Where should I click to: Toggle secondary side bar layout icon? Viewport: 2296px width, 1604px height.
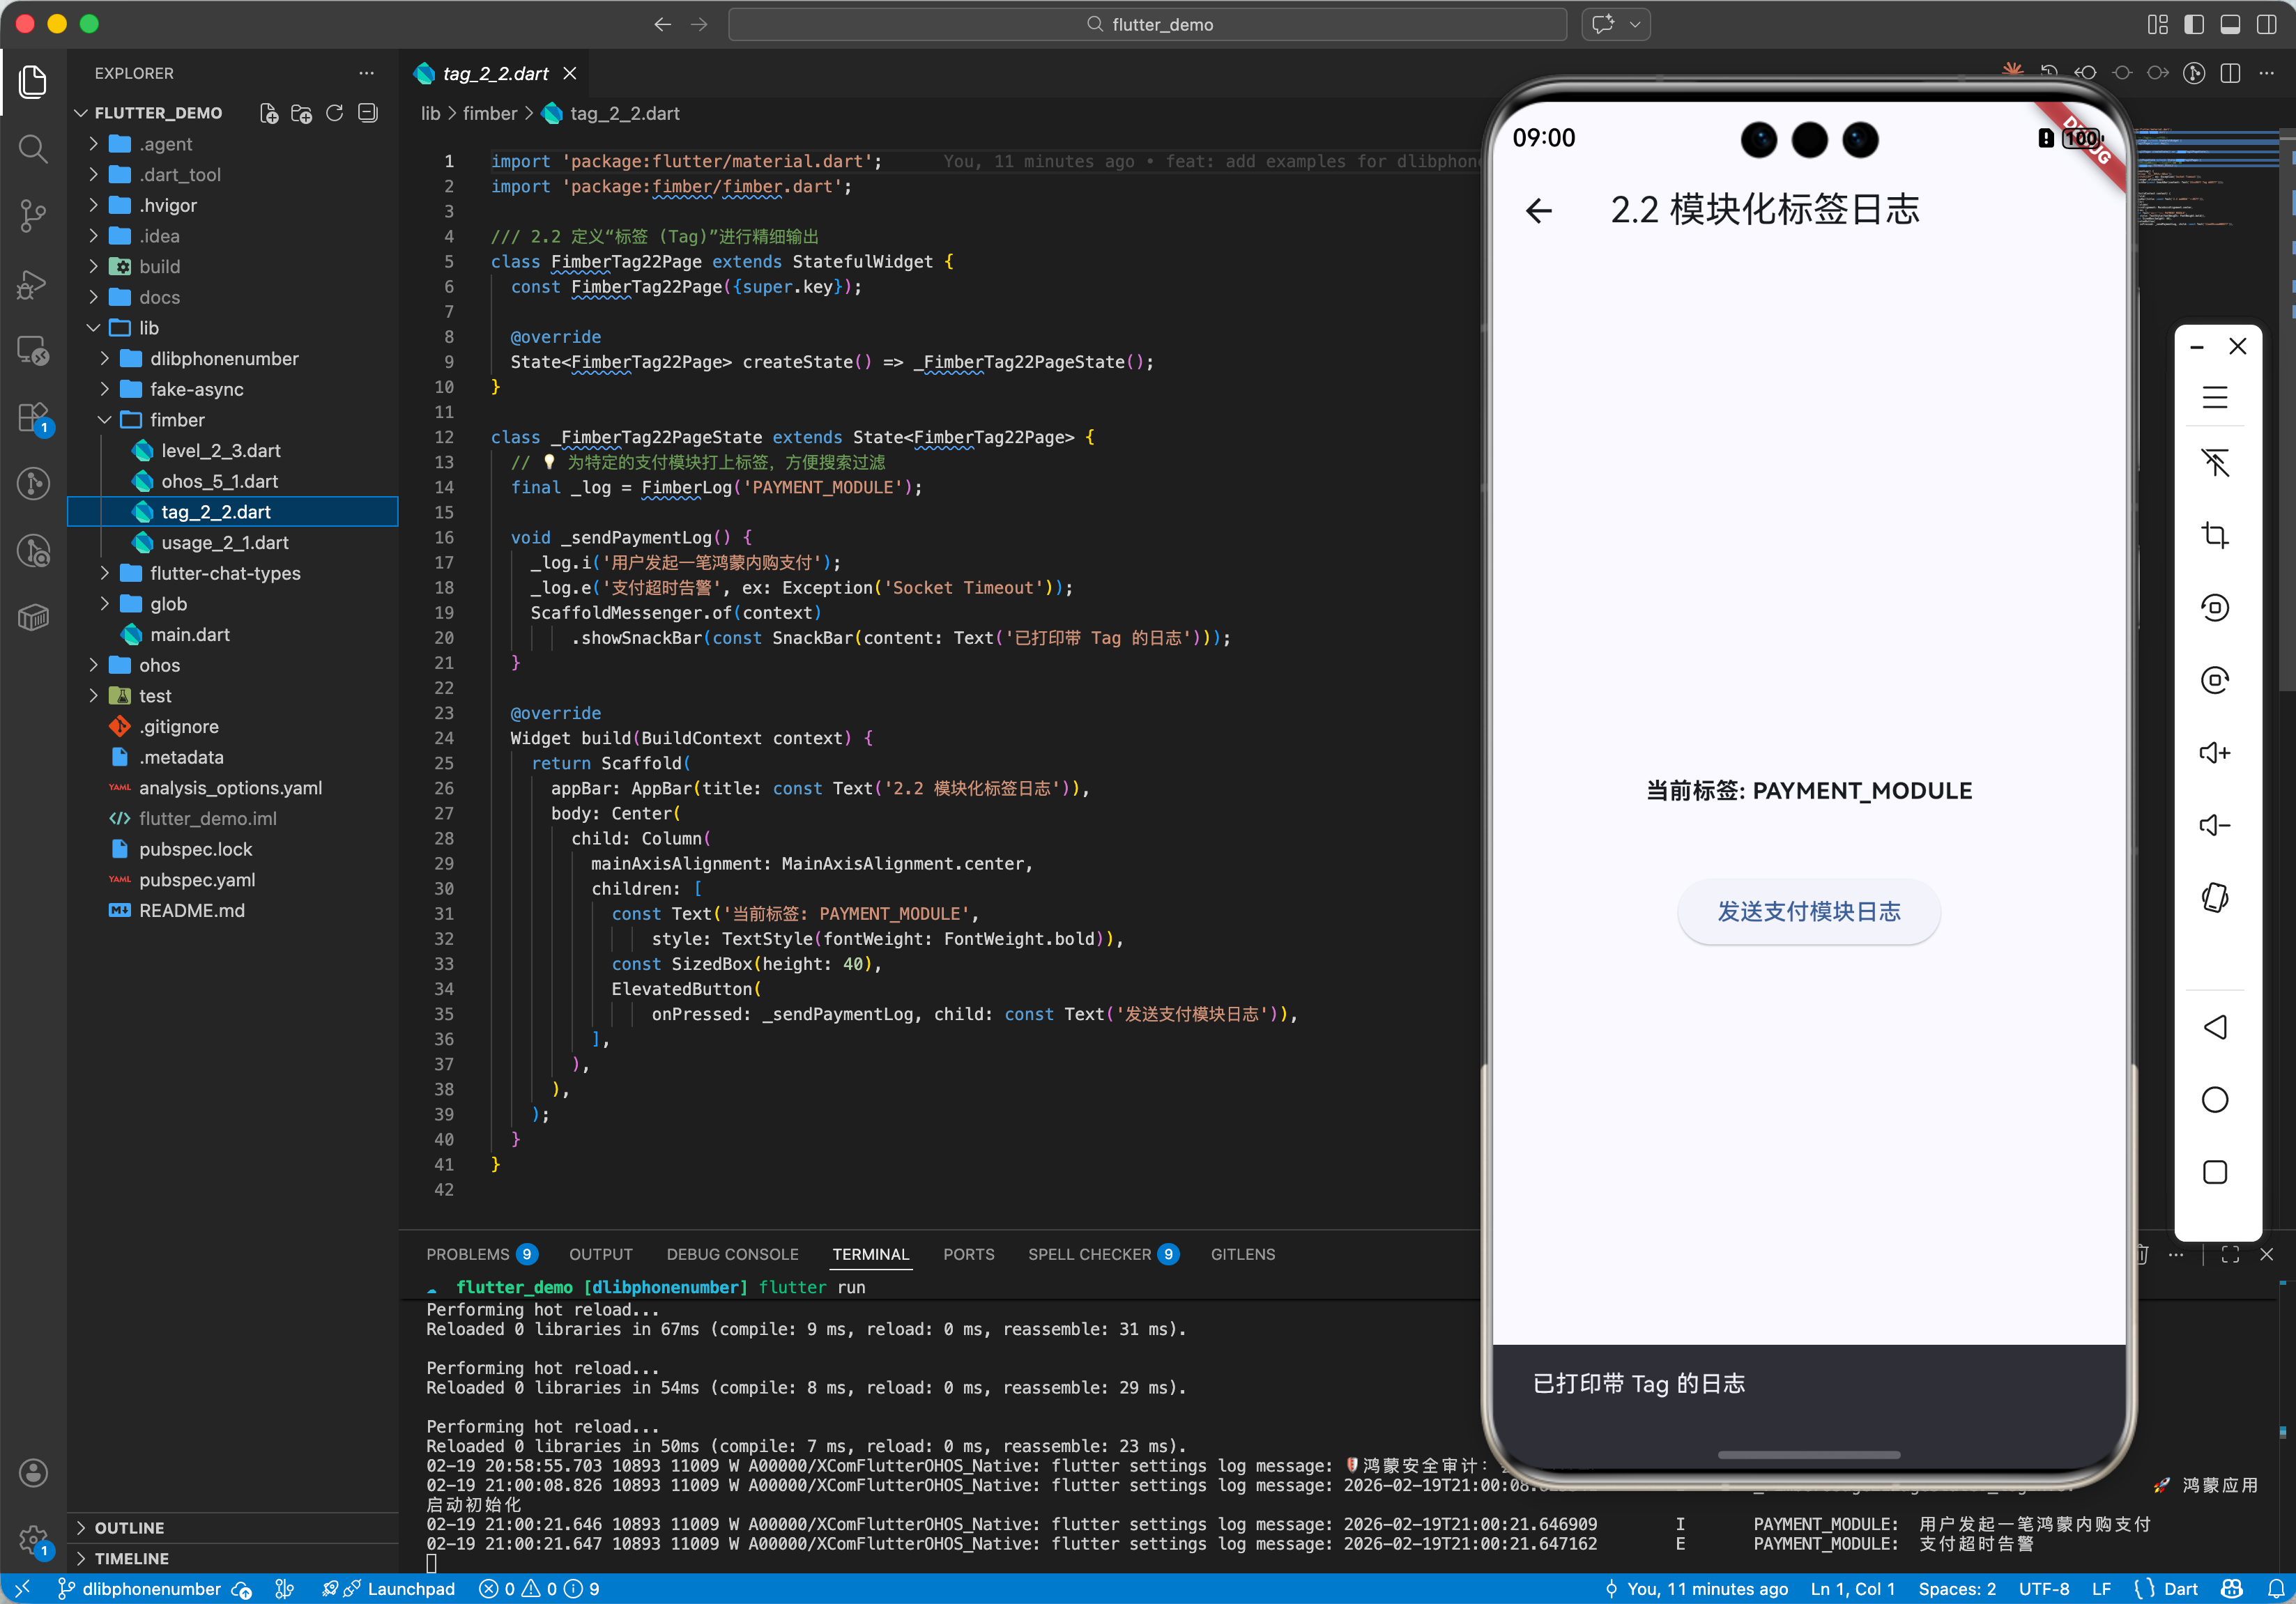pos(2266,24)
